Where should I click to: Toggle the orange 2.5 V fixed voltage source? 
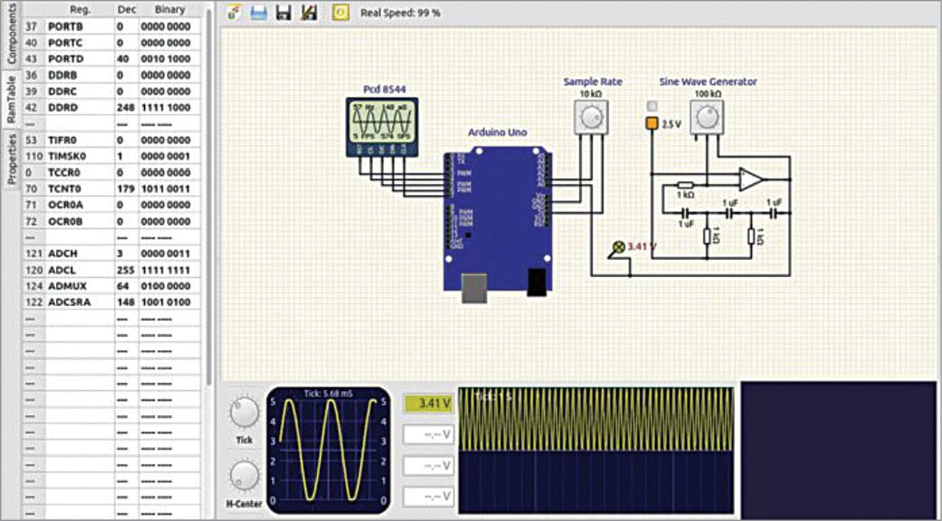point(652,124)
